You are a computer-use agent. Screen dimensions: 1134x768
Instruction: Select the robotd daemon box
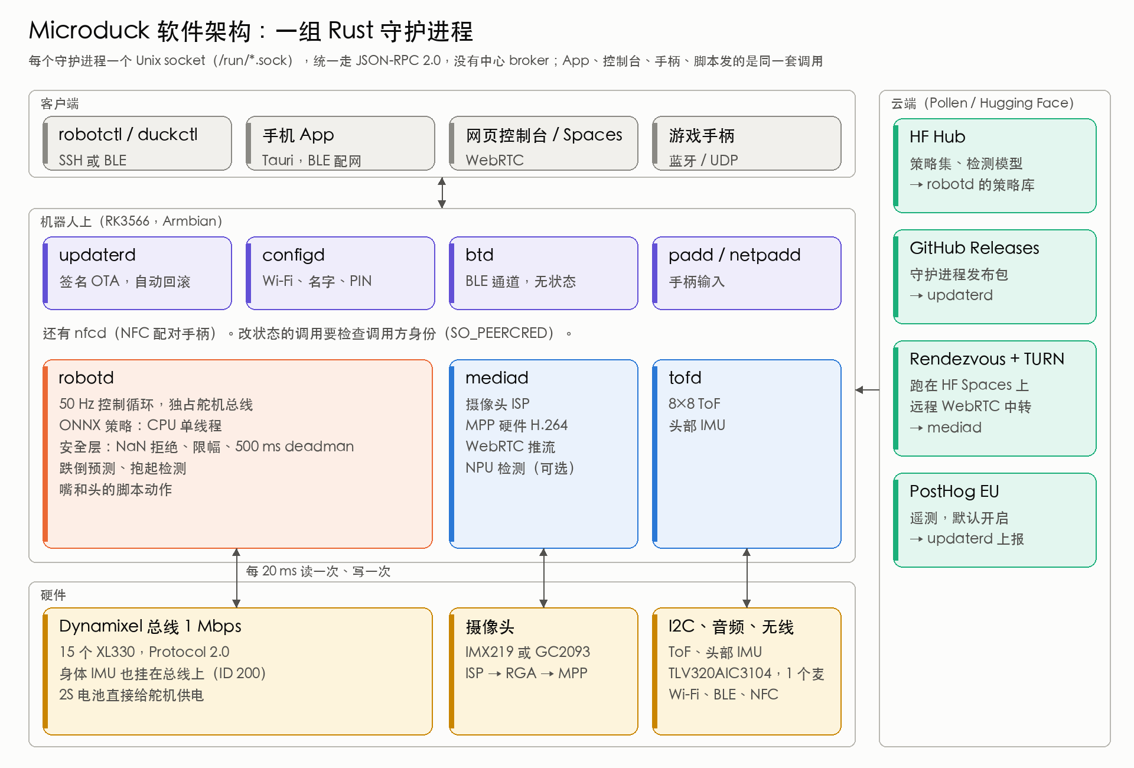click(x=237, y=454)
